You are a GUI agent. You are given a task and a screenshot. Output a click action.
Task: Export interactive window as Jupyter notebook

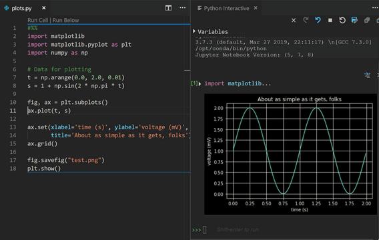click(x=354, y=20)
